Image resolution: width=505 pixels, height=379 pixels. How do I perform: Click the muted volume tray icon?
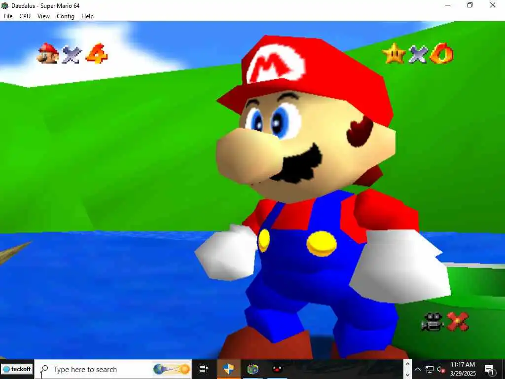(x=441, y=369)
